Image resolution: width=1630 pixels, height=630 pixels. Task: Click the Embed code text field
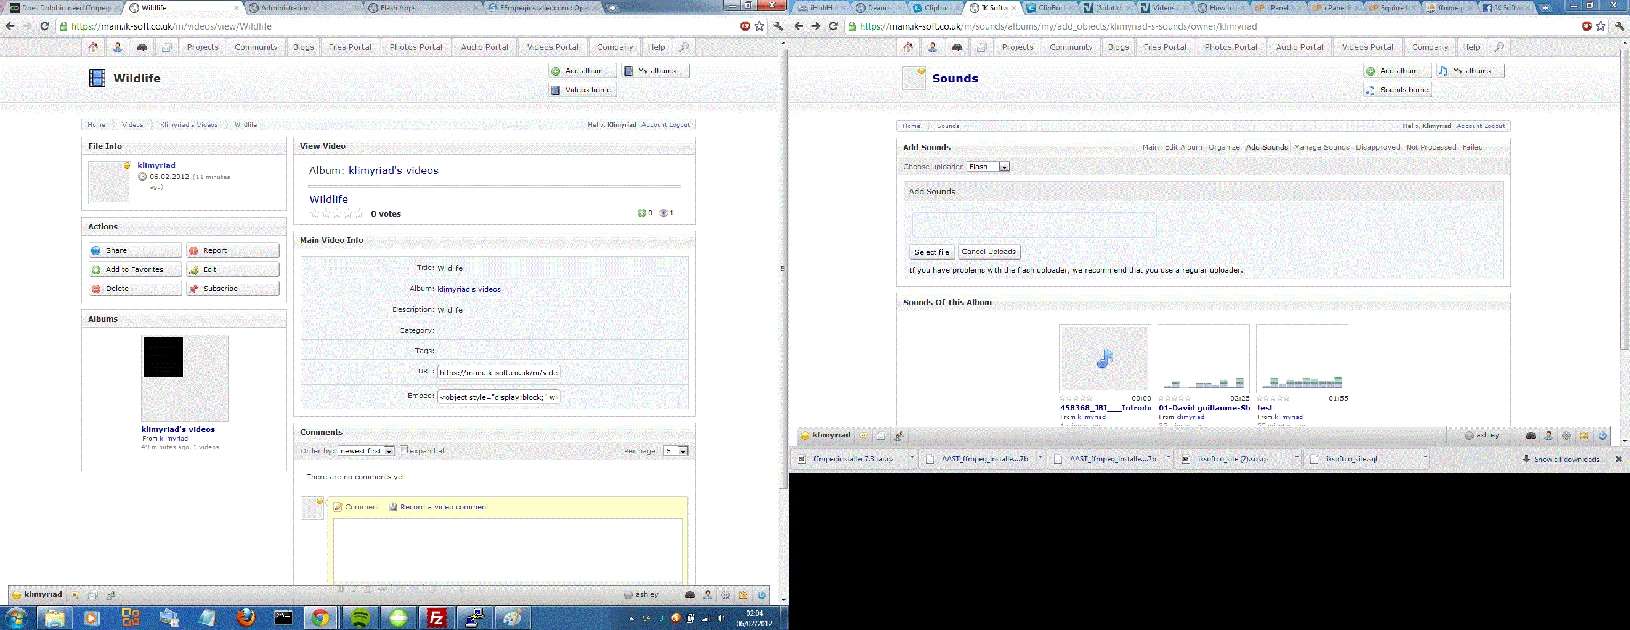pos(498,397)
